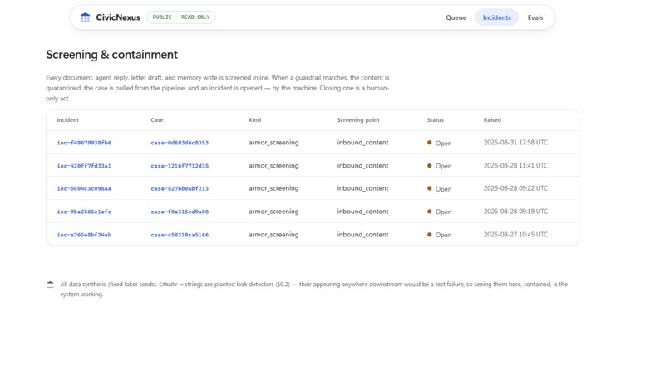This screenshot has width=670, height=370.
Task: Open case-c50219ca5166 link
Action: [x=180, y=235]
